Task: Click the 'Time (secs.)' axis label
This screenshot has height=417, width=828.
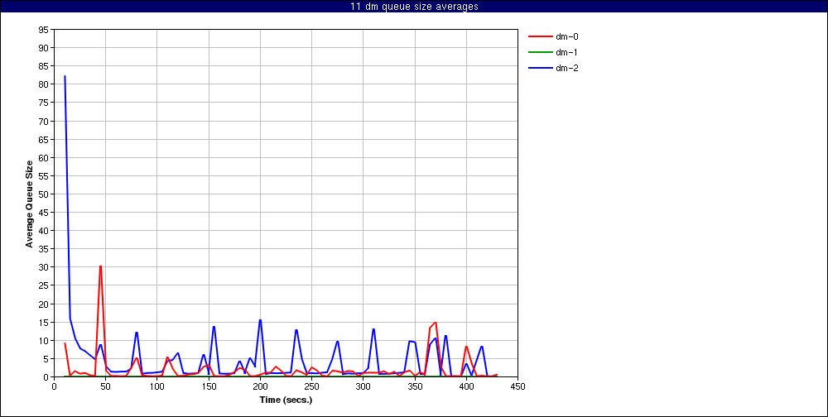Action: coord(286,400)
